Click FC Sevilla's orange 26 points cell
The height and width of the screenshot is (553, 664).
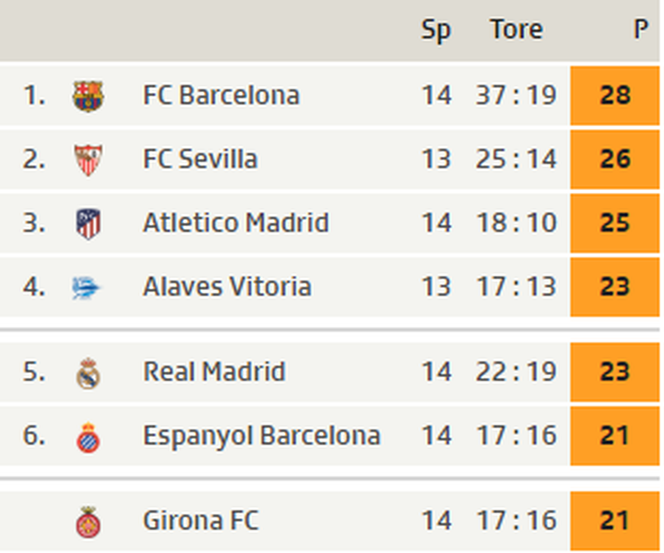[x=615, y=159]
